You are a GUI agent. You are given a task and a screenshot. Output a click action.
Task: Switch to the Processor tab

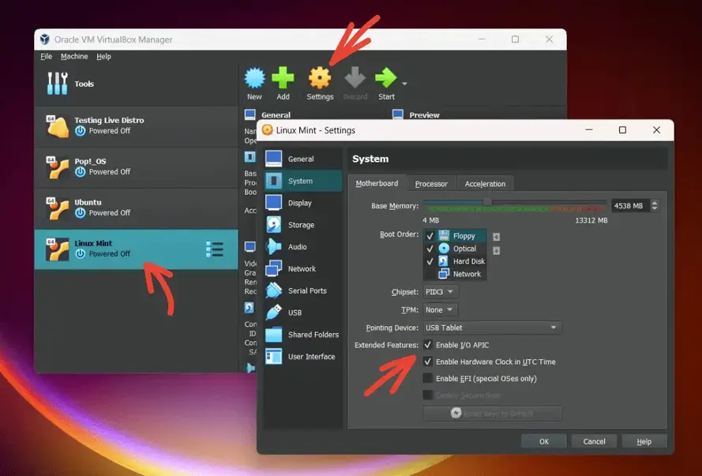[431, 184]
